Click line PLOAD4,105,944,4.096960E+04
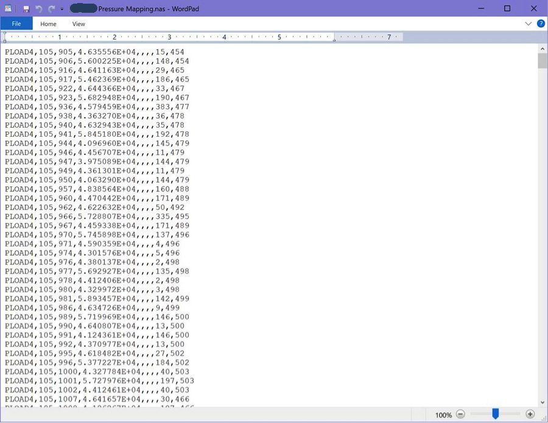Screen dimensions: 548x423 97,143
